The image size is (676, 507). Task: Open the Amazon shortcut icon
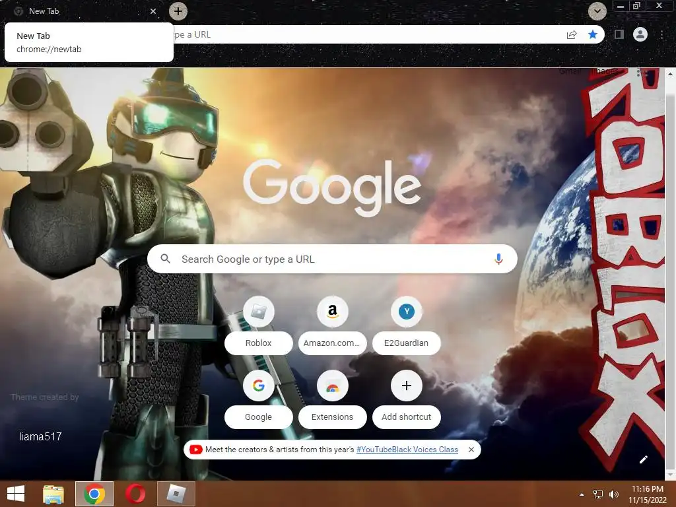(333, 312)
